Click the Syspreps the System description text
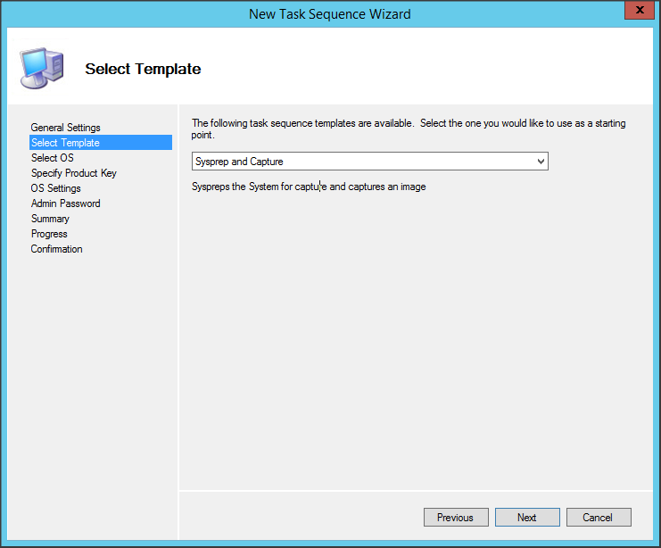661x548 pixels. 309,187
